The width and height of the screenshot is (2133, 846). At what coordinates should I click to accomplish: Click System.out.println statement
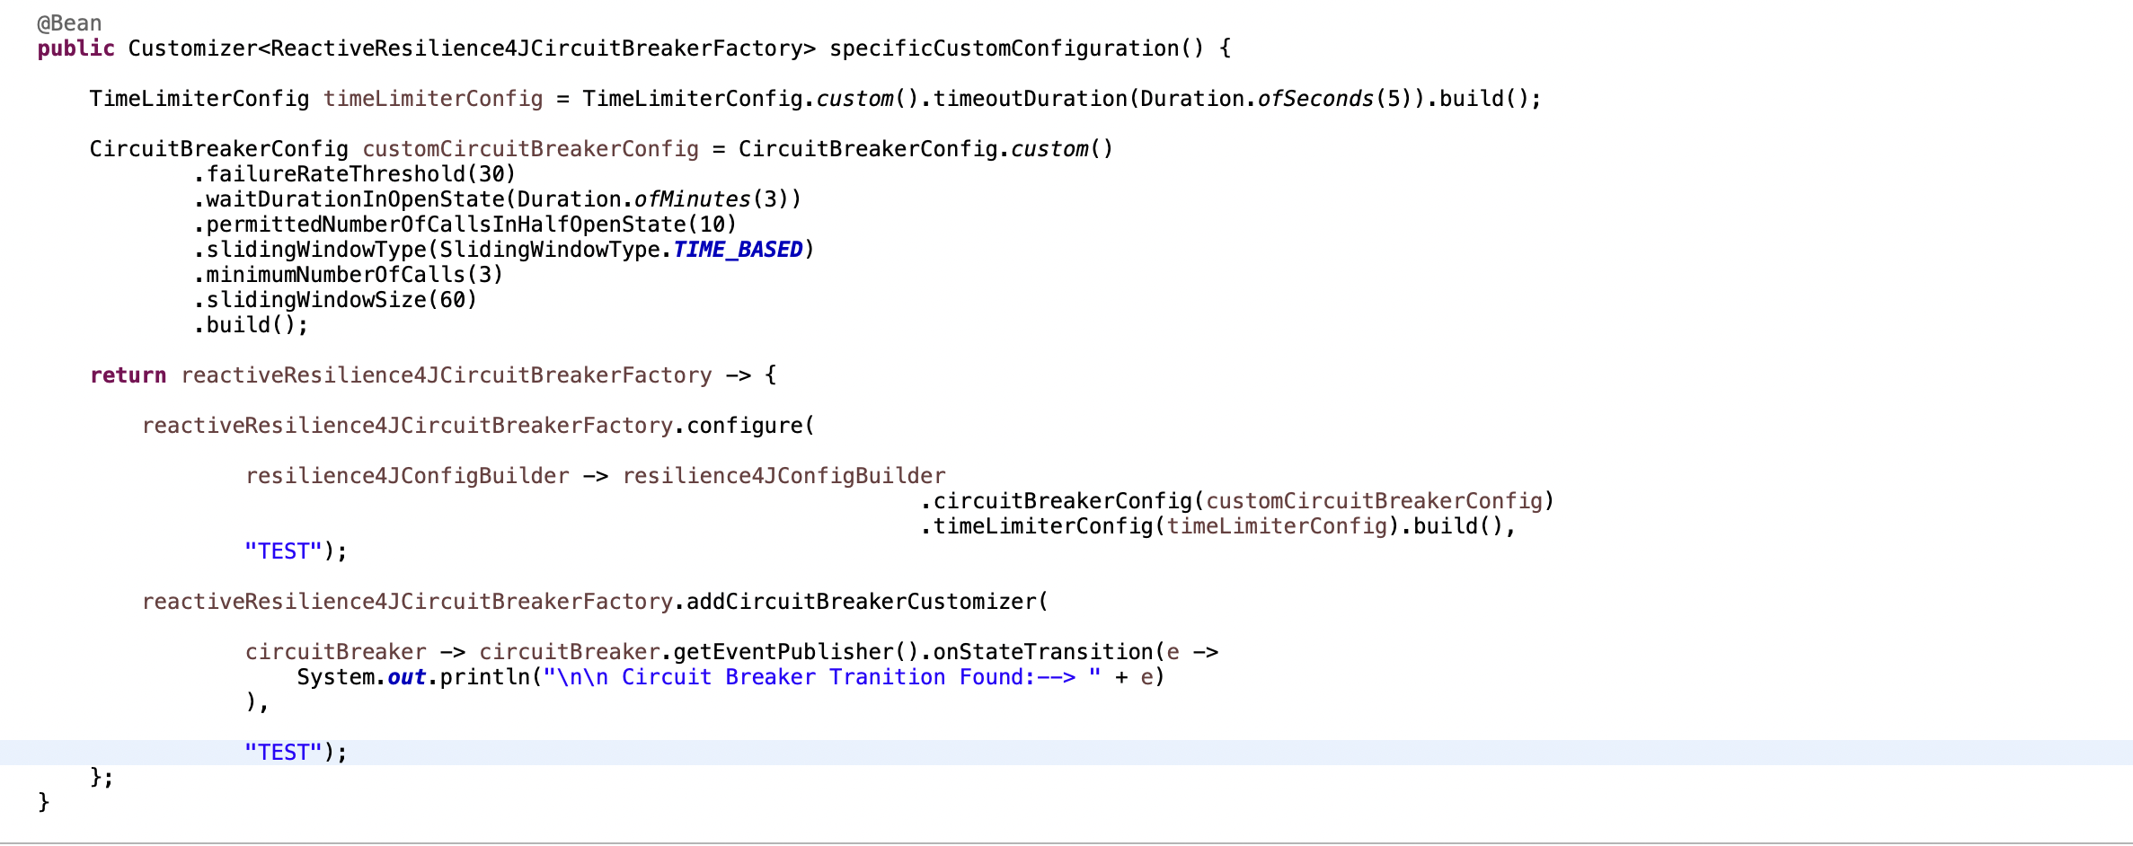[x=730, y=677]
